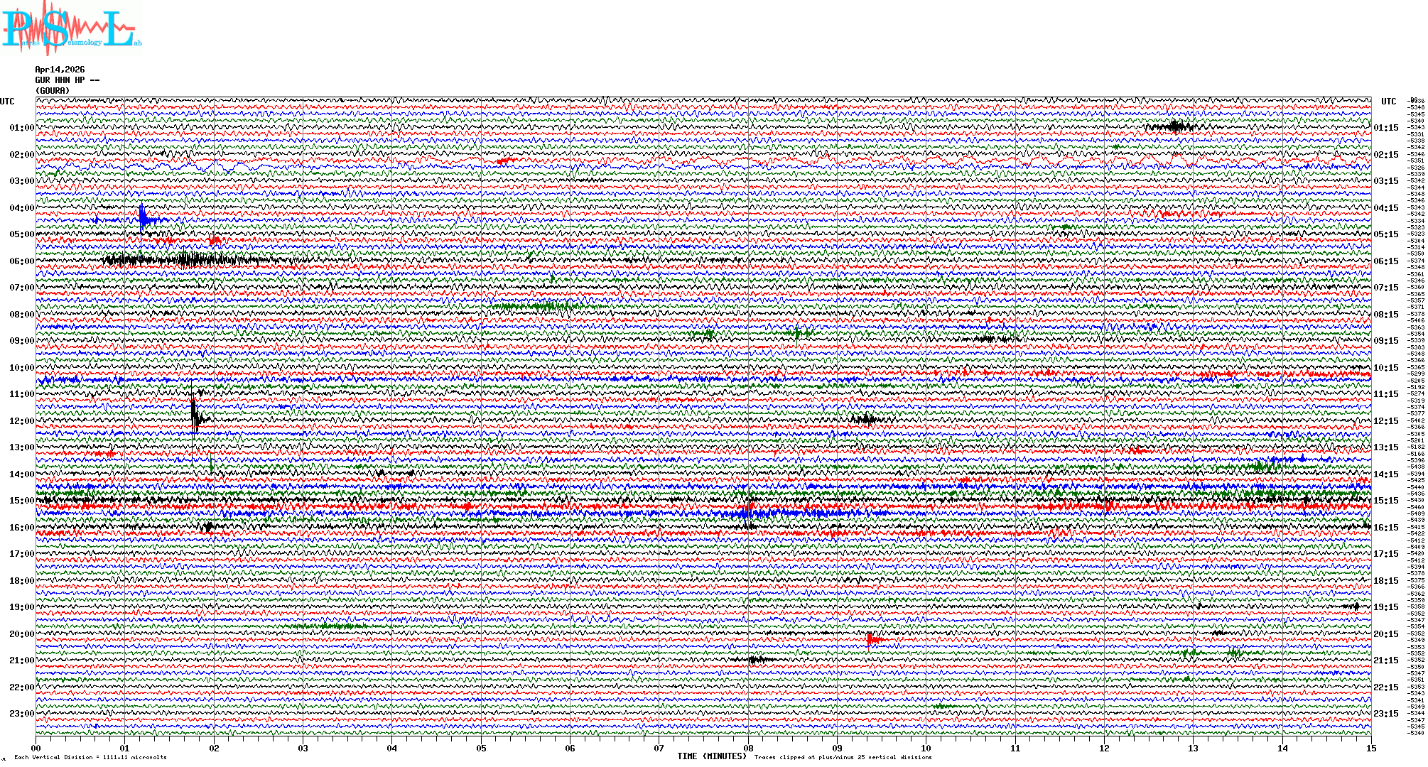Click minute 08 tick on bottom axis
The image size is (1428, 767).
(748, 748)
